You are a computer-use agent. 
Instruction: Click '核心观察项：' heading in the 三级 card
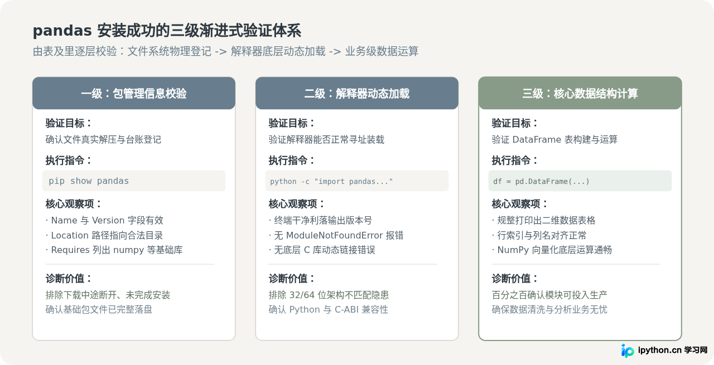[x=520, y=204]
